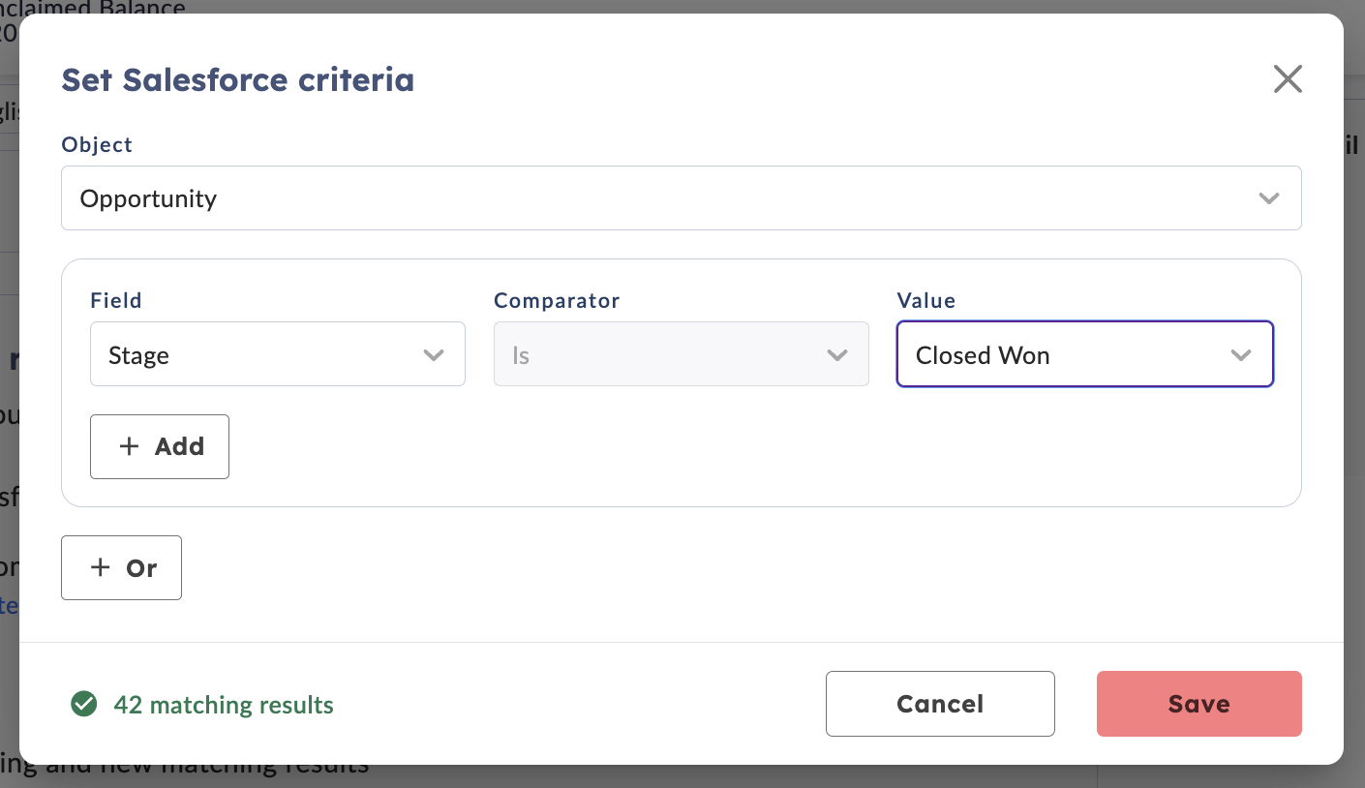Screen dimensions: 1365x788
Task: Open the Stage field dropdown
Action: click(x=278, y=354)
